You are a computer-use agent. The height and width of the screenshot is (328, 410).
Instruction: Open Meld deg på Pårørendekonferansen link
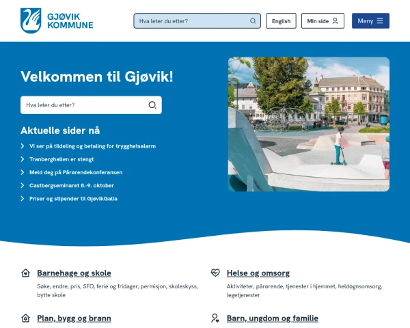[76, 172]
